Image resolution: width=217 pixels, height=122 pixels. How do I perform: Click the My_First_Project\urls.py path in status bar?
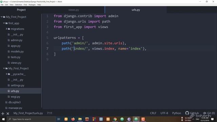click(x=28, y=113)
